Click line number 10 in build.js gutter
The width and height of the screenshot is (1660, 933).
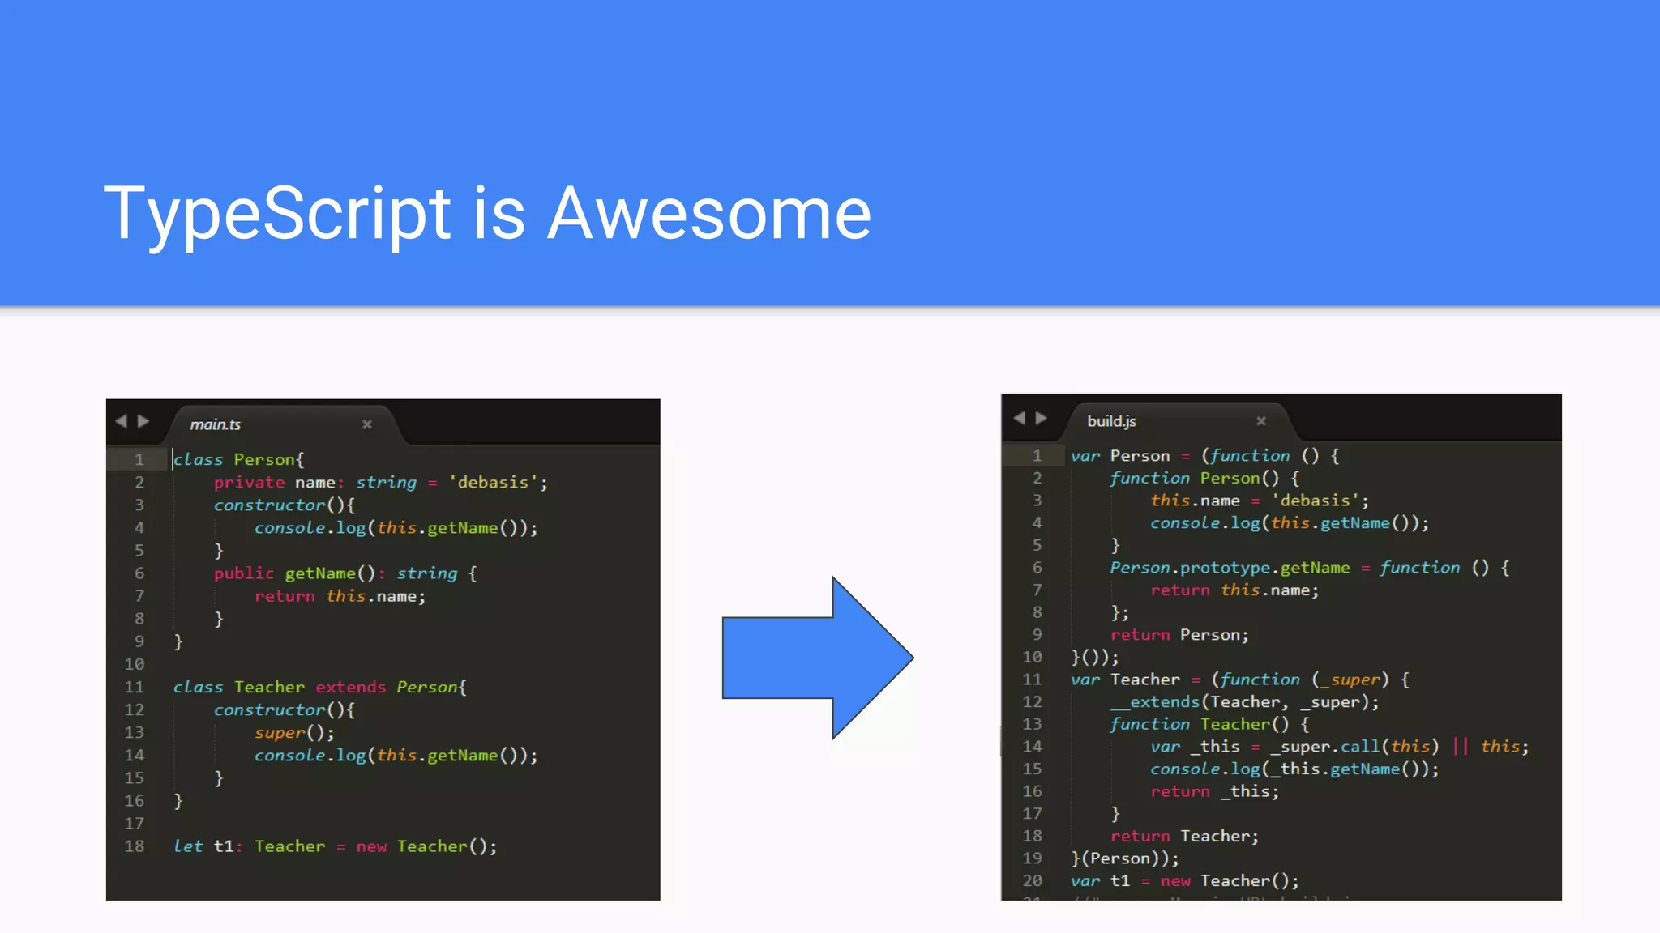[x=1032, y=657]
